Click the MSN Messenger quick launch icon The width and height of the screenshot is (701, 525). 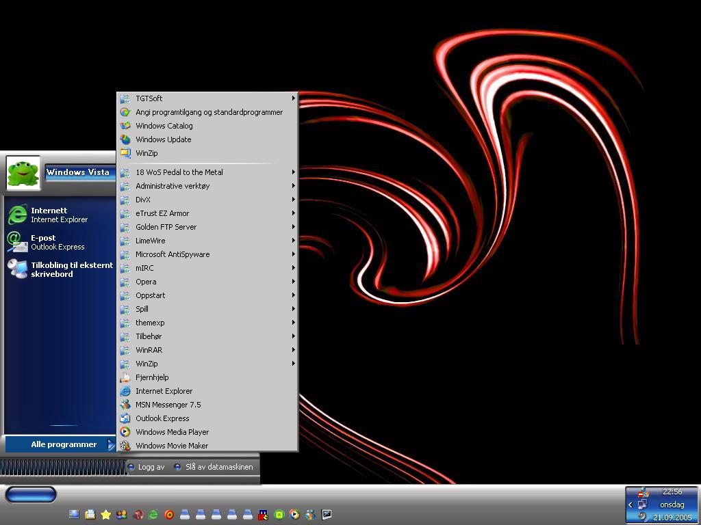pos(311,515)
